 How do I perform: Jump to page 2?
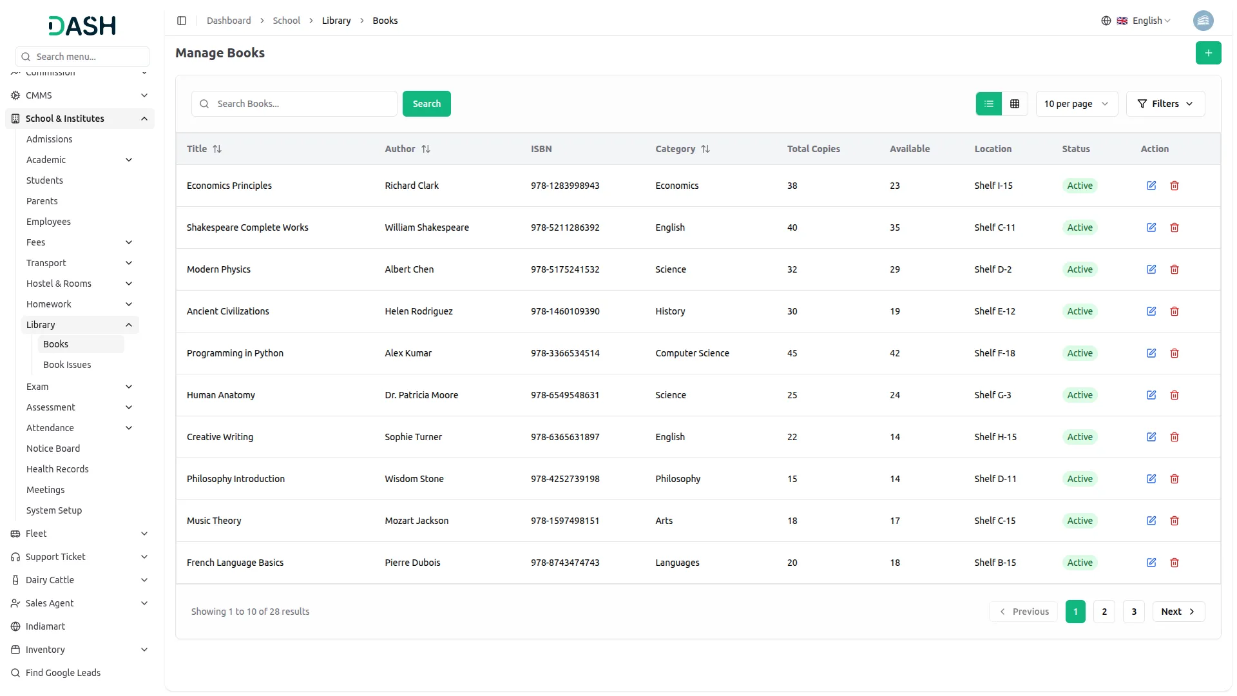click(1104, 612)
